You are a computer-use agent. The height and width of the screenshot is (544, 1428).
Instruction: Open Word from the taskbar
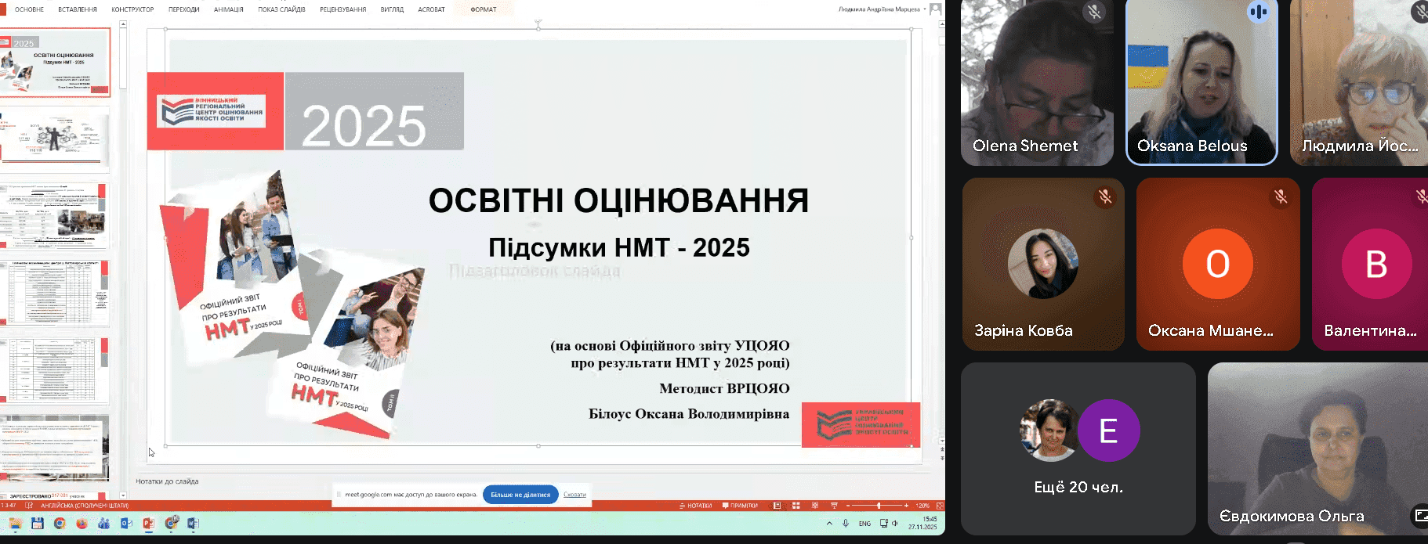pyautogui.click(x=194, y=523)
